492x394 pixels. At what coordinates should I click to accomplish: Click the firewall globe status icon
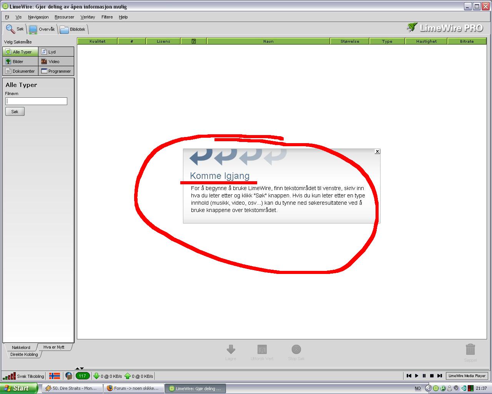click(69, 376)
